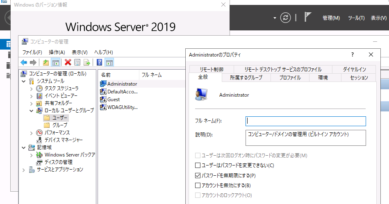
Task: Click the 共有フォルダー icon
Action: coord(39,103)
